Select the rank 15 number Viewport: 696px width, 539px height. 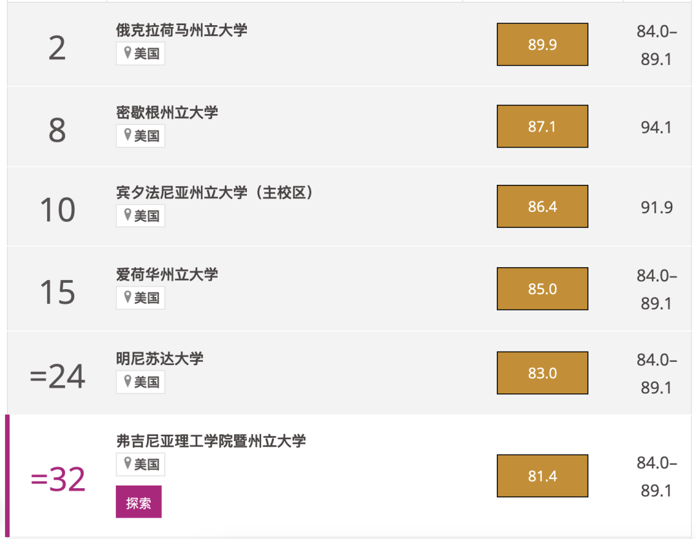pyautogui.click(x=58, y=292)
